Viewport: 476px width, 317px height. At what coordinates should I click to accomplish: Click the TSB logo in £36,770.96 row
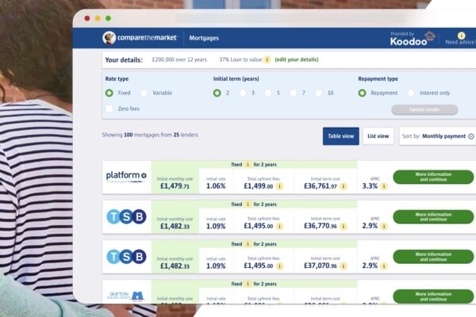(126, 216)
